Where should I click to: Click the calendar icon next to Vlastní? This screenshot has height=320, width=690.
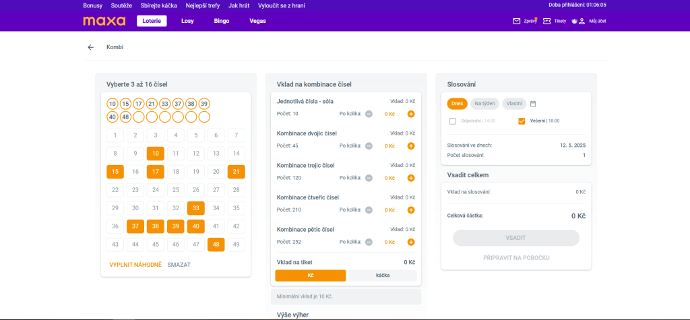click(533, 104)
